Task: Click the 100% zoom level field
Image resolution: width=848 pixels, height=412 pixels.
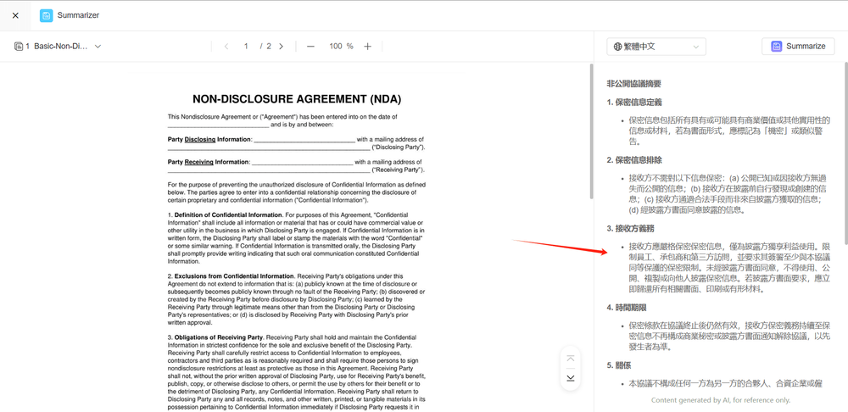Action: (340, 47)
